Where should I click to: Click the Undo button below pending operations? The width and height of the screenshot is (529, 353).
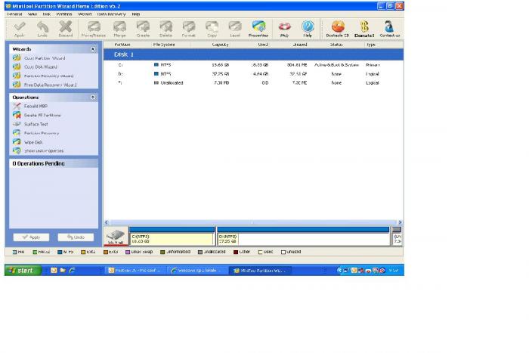tap(76, 237)
